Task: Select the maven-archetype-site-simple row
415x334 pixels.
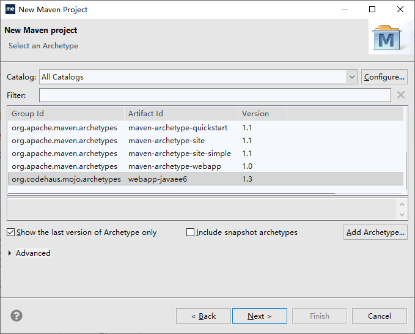Action: (205, 154)
